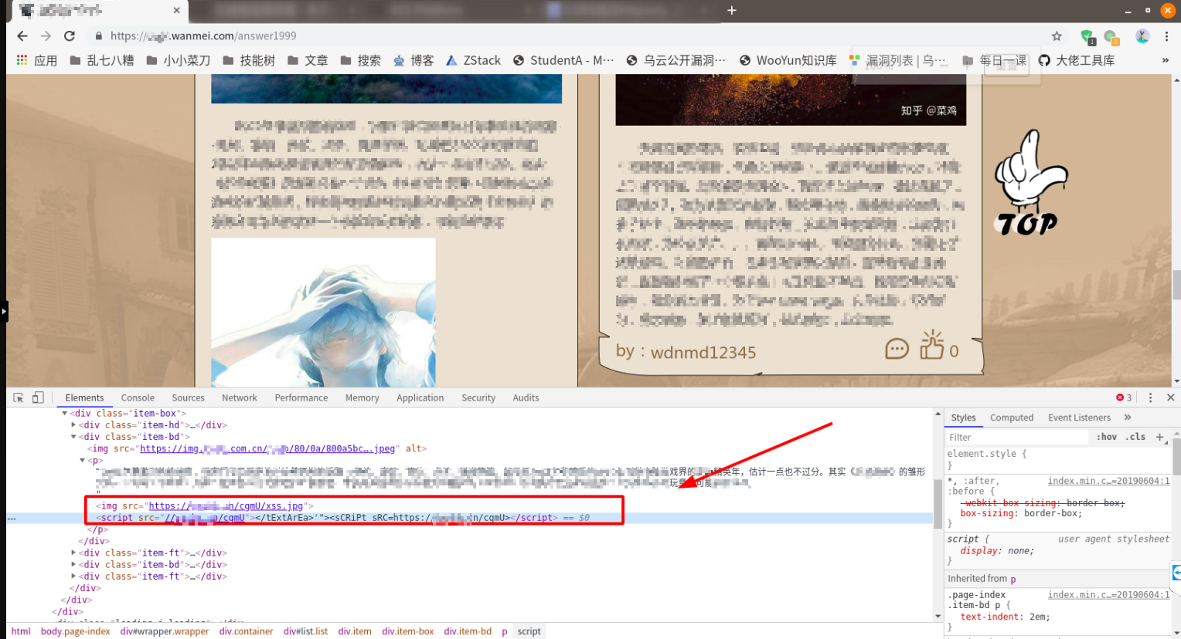Activate DevTools element inspector picker

pos(18,397)
